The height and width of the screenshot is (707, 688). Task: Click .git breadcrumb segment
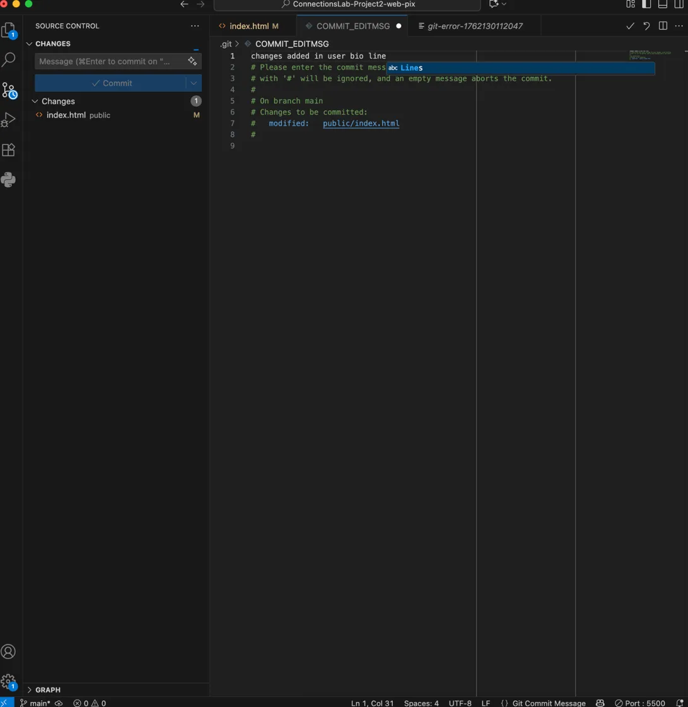tap(226, 44)
